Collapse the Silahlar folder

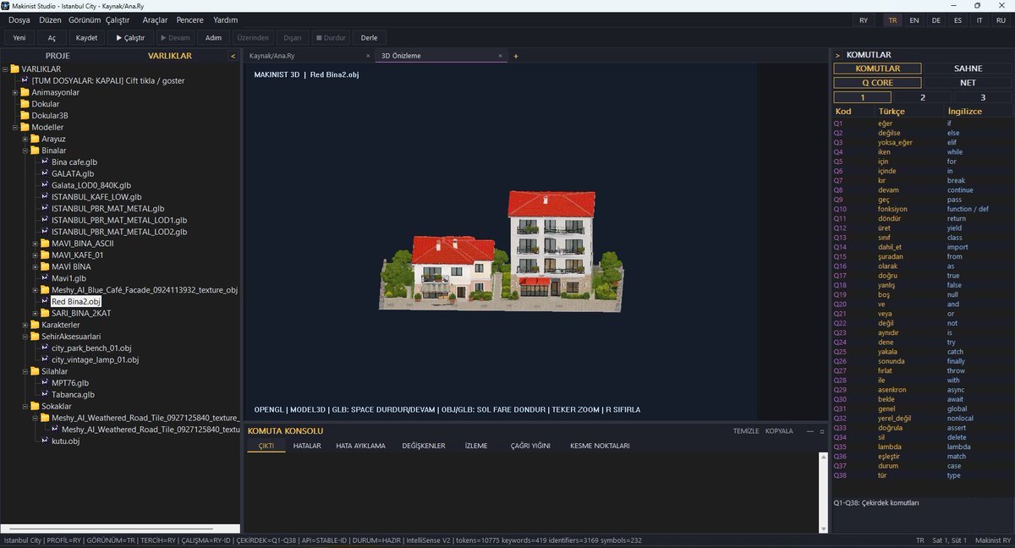pos(25,371)
